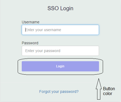Click the word Login in the heading

pyautogui.click(x=67, y=9)
